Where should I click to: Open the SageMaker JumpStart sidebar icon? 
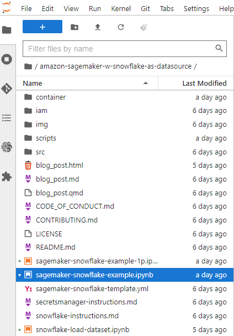(7, 147)
